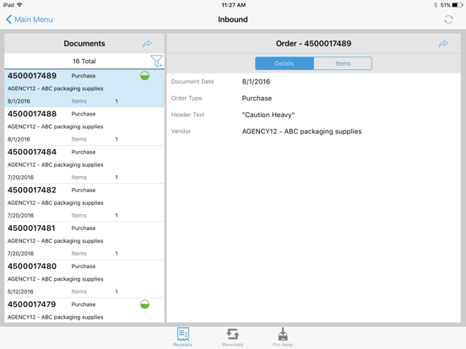Click green status icon on order 4500017479
The image size is (466, 349).
(144, 304)
